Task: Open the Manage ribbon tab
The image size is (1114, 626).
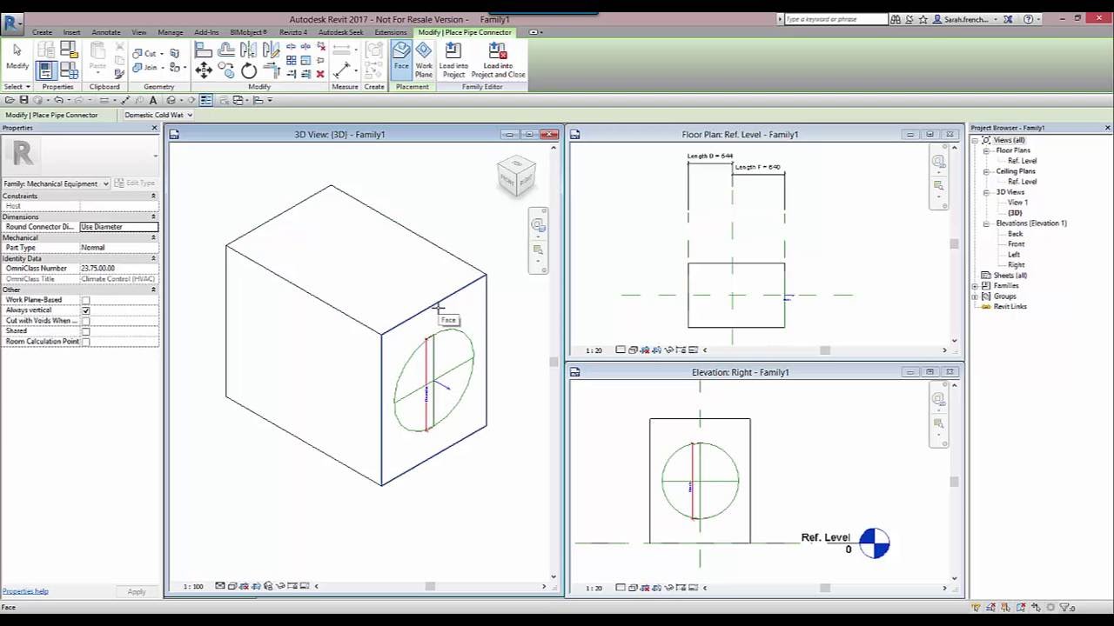Action: (x=170, y=32)
